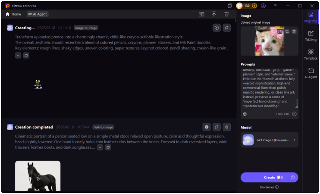
Task: Open the Disclaimer link
Action: [270, 187]
